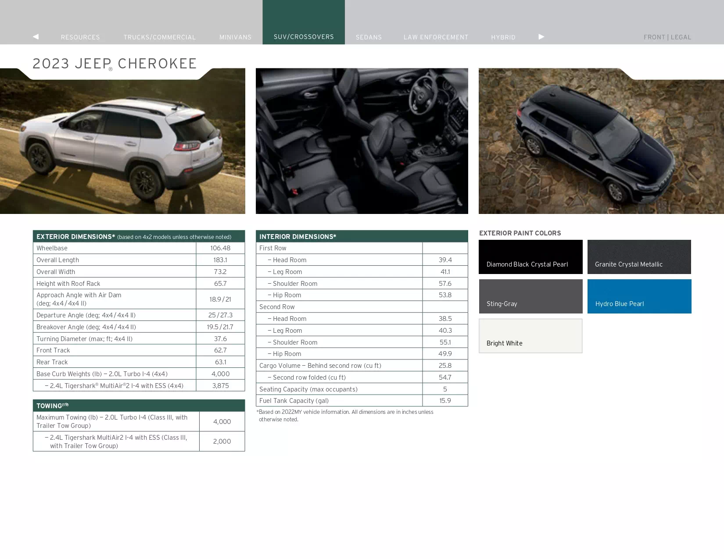Click the Exterior Dimensions table header
724x559 pixels.
coord(139,236)
